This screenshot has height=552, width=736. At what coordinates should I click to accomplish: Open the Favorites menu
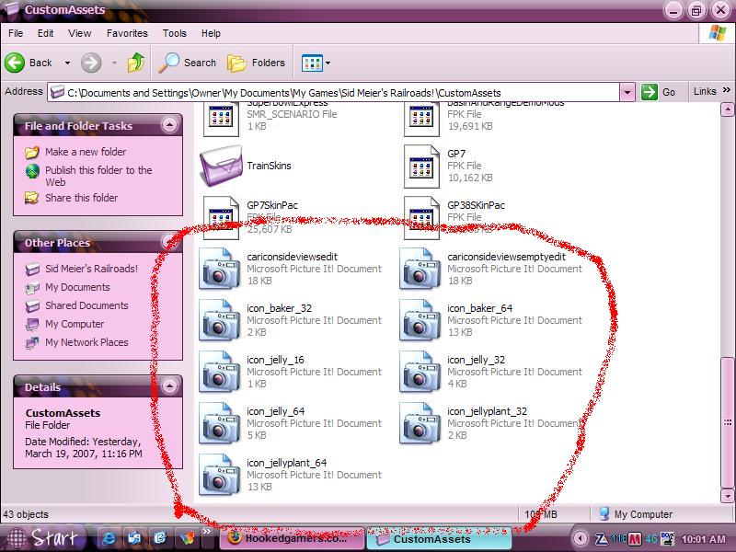(x=127, y=33)
